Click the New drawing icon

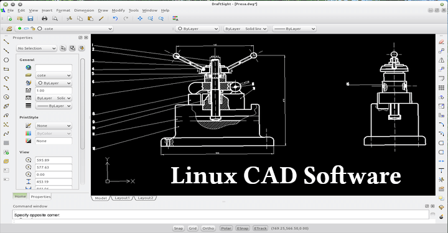(x=9, y=19)
